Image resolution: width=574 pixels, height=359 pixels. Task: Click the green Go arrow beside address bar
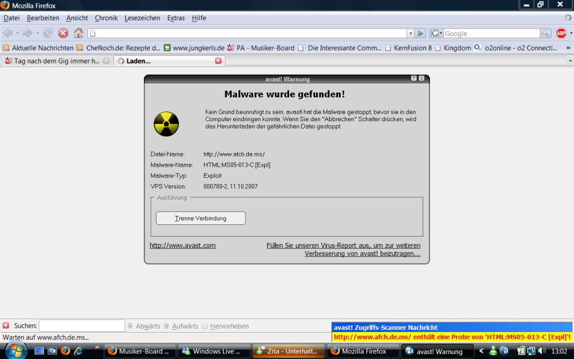pyautogui.click(x=420, y=33)
